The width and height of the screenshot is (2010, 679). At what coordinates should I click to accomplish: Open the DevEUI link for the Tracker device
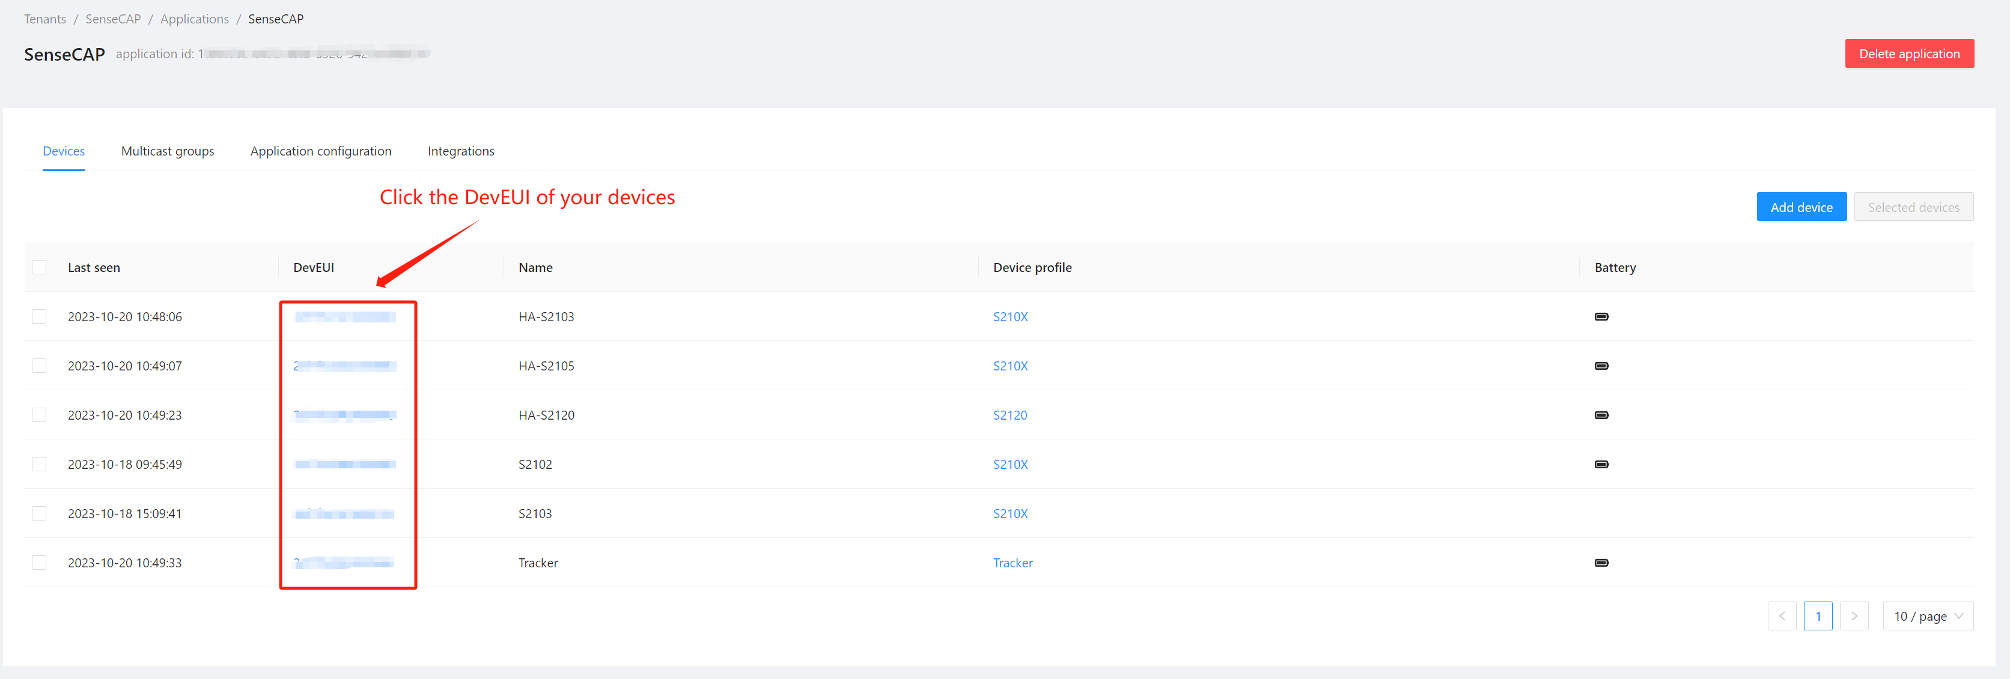[x=345, y=562]
